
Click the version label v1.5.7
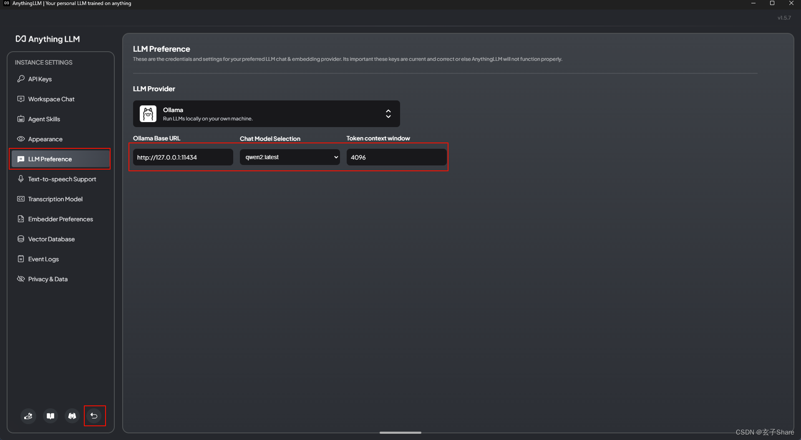click(784, 18)
